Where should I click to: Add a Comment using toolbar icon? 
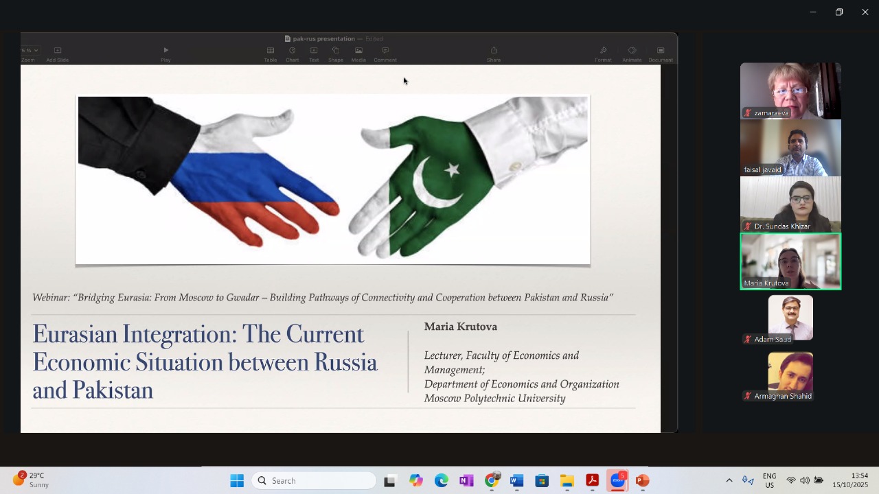385,51
